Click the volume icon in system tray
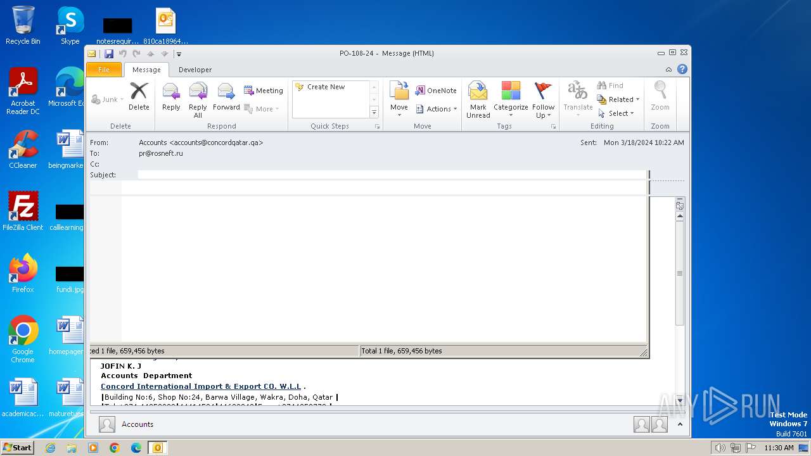Image resolution: width=811 pixels, height=456 pixels. pos(720,448)
